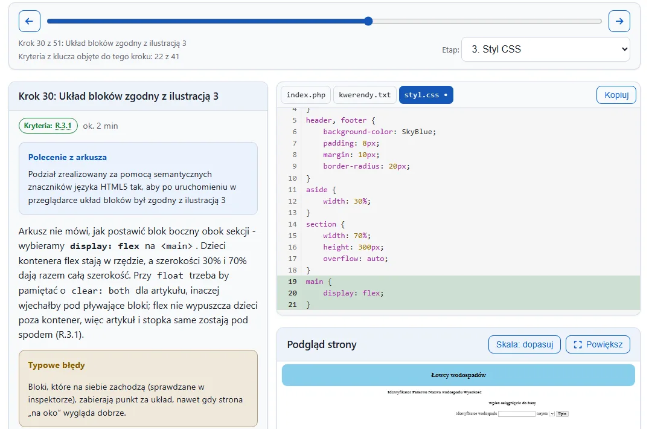Click the "Krok 30 z 51" status line
649x429 pixels.
[x=102, y=44]
